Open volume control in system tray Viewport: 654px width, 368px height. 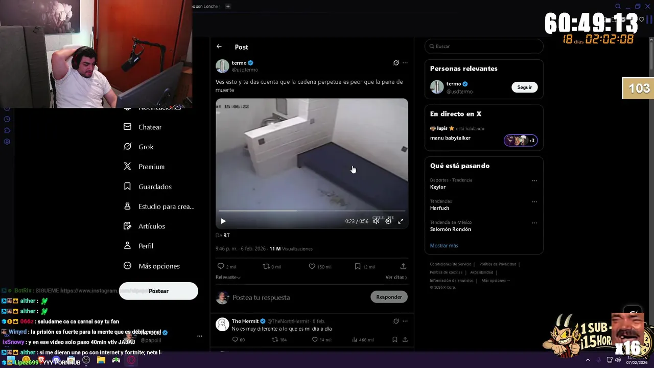[x=618, y=360]
